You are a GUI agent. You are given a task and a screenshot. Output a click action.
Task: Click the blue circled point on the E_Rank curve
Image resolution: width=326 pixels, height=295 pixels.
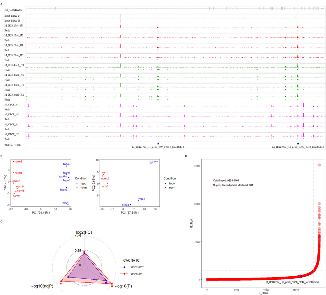(x=300, y=276)
